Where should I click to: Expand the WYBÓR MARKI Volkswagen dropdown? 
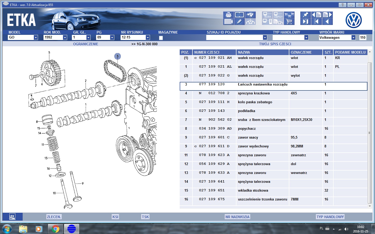click(353, 37)
